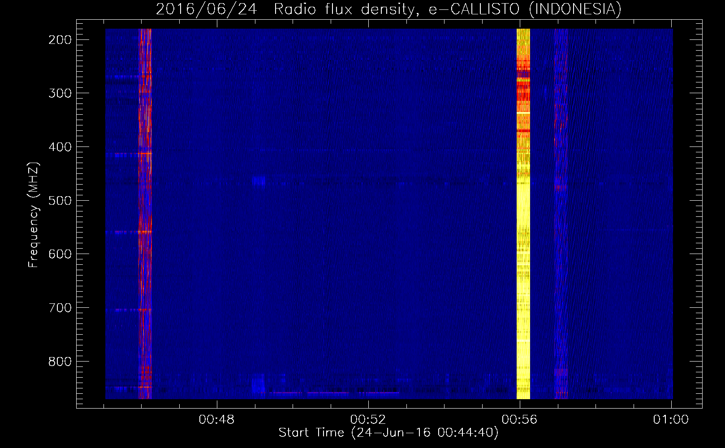Click the 300 frequency axis label
725x448 pixels.
(60, 93)
